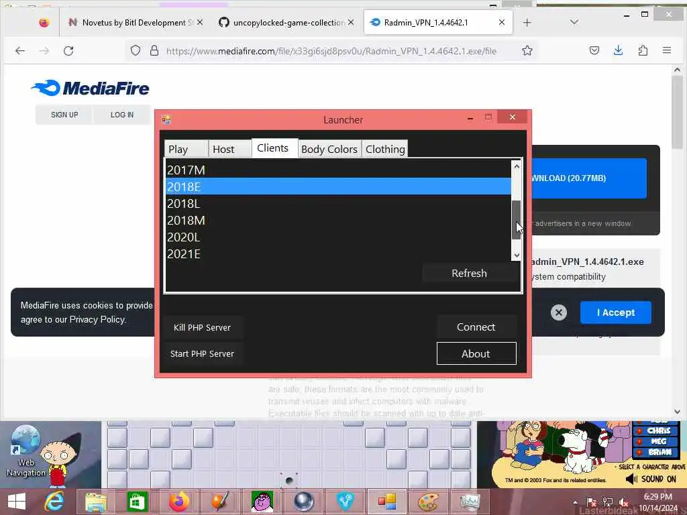Open the Paint palette taskbar icon
687x515 pixels.
coord(428,502)
